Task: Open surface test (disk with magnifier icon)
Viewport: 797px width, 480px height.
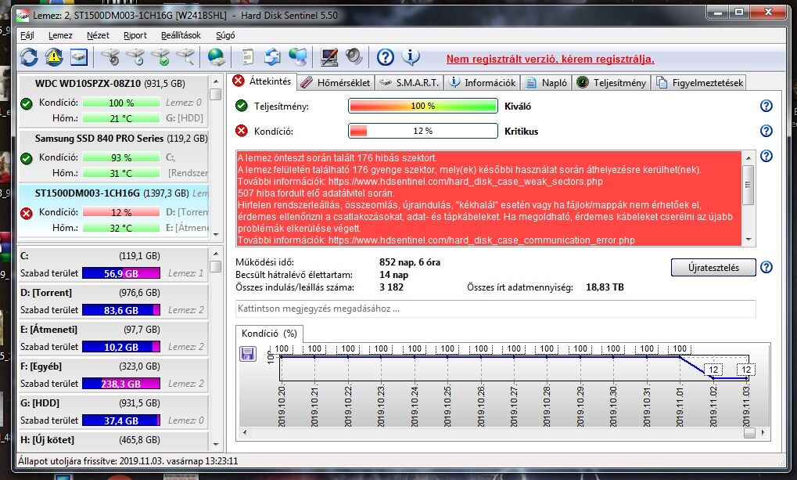Action: 186,57
